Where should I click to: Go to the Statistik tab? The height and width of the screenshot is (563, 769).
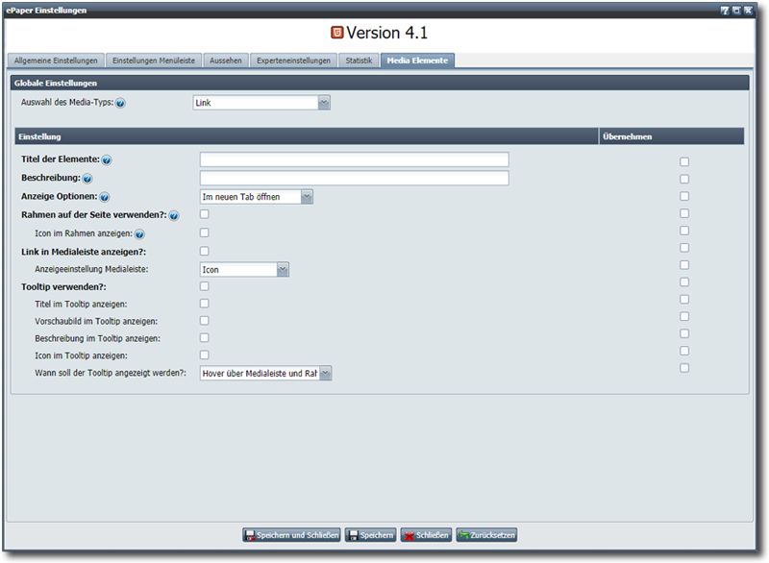(x=359, y=61)
